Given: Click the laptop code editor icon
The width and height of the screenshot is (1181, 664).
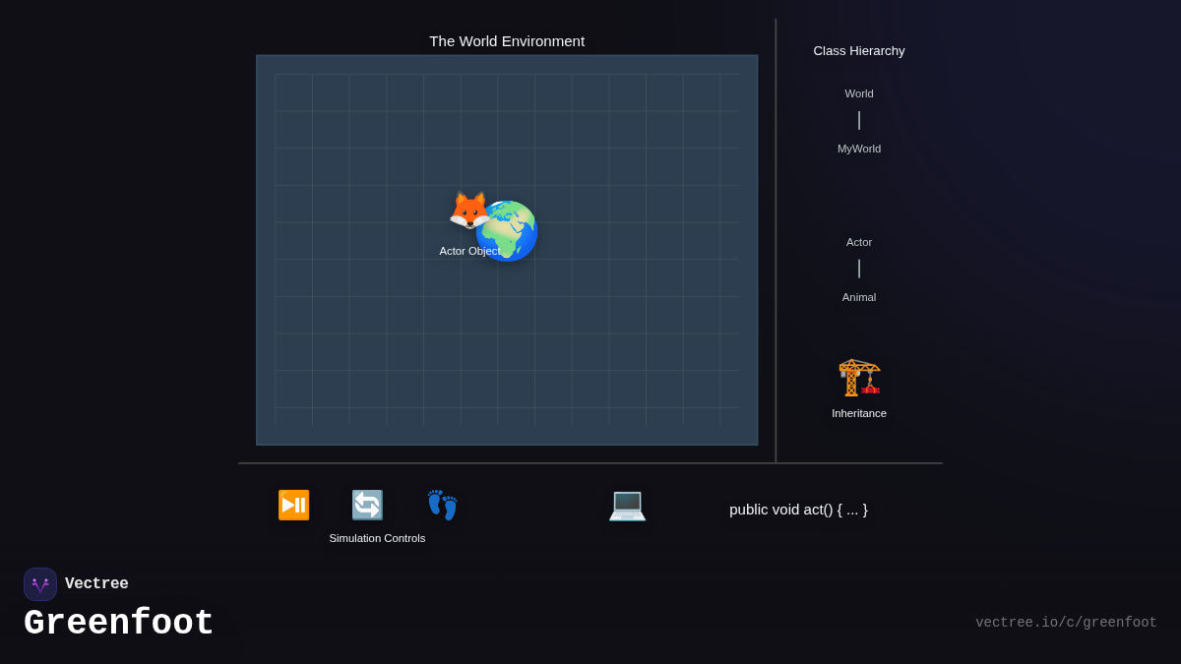Looking at the screenshot, I should point(627,505).
